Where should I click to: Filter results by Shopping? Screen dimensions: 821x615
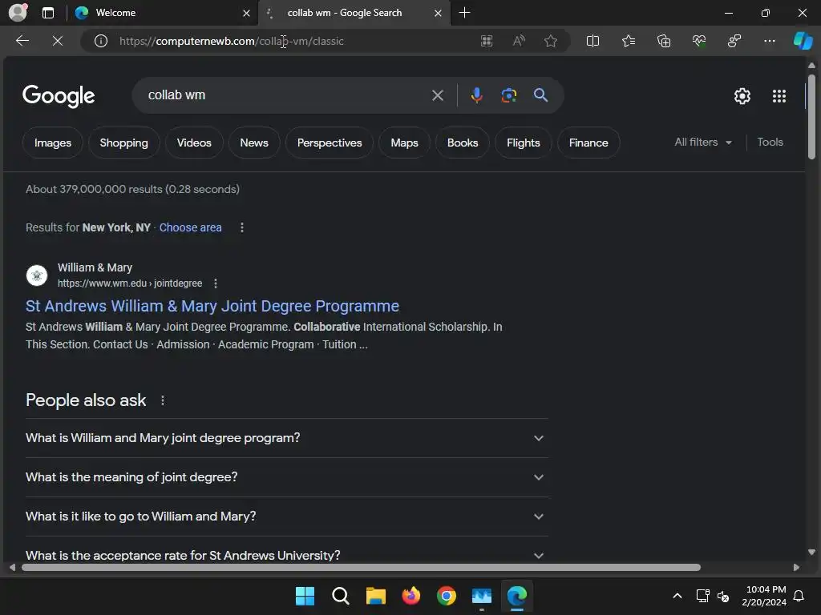pos(123,143)
